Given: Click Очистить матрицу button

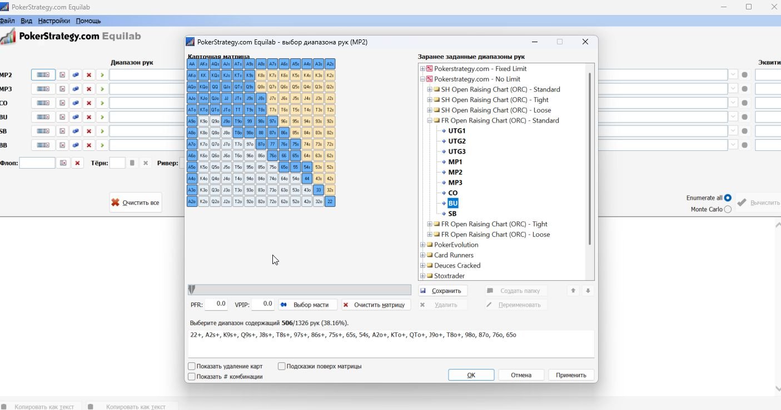Looking at the screenshot, I should pos(376,305).
